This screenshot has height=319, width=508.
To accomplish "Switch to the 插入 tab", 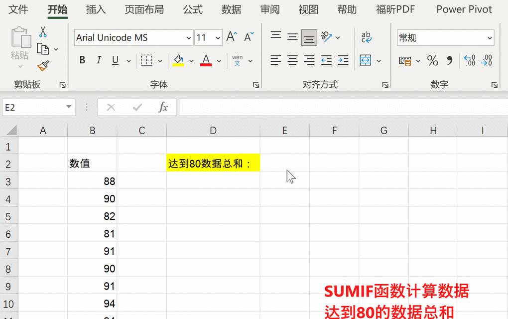I will coord(96,9).
